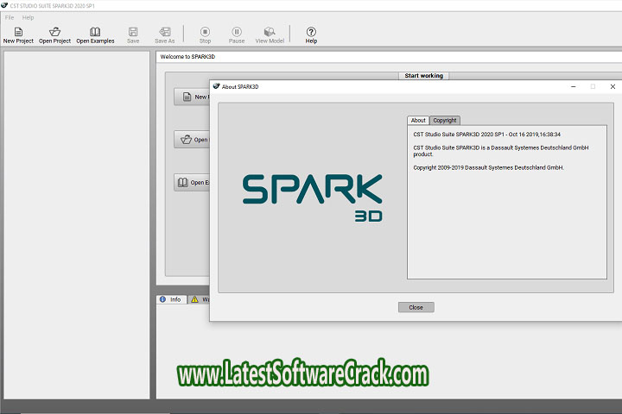
Task: Click the Start working heading
Action: click(x=423, y=76)
